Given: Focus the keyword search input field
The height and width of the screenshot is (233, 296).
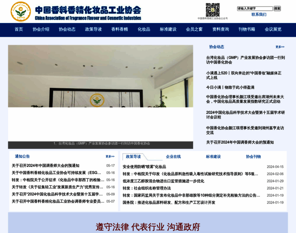Looking at the screenshot, I should pos(255,9).
